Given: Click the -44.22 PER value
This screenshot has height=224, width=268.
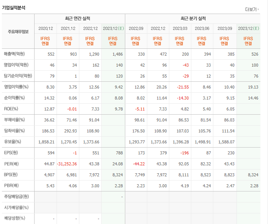Looking at the screenshot, I should point(139,164).
